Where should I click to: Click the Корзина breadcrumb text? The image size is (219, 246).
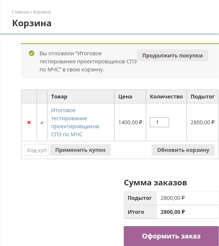42,12
